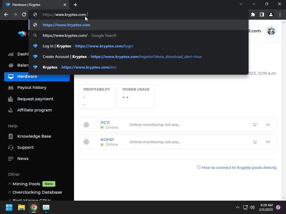Viewport: 286px width, 214px height.
Task: Select the https://www.kryptex.com suggestion
Action: [x=139, y=25]
